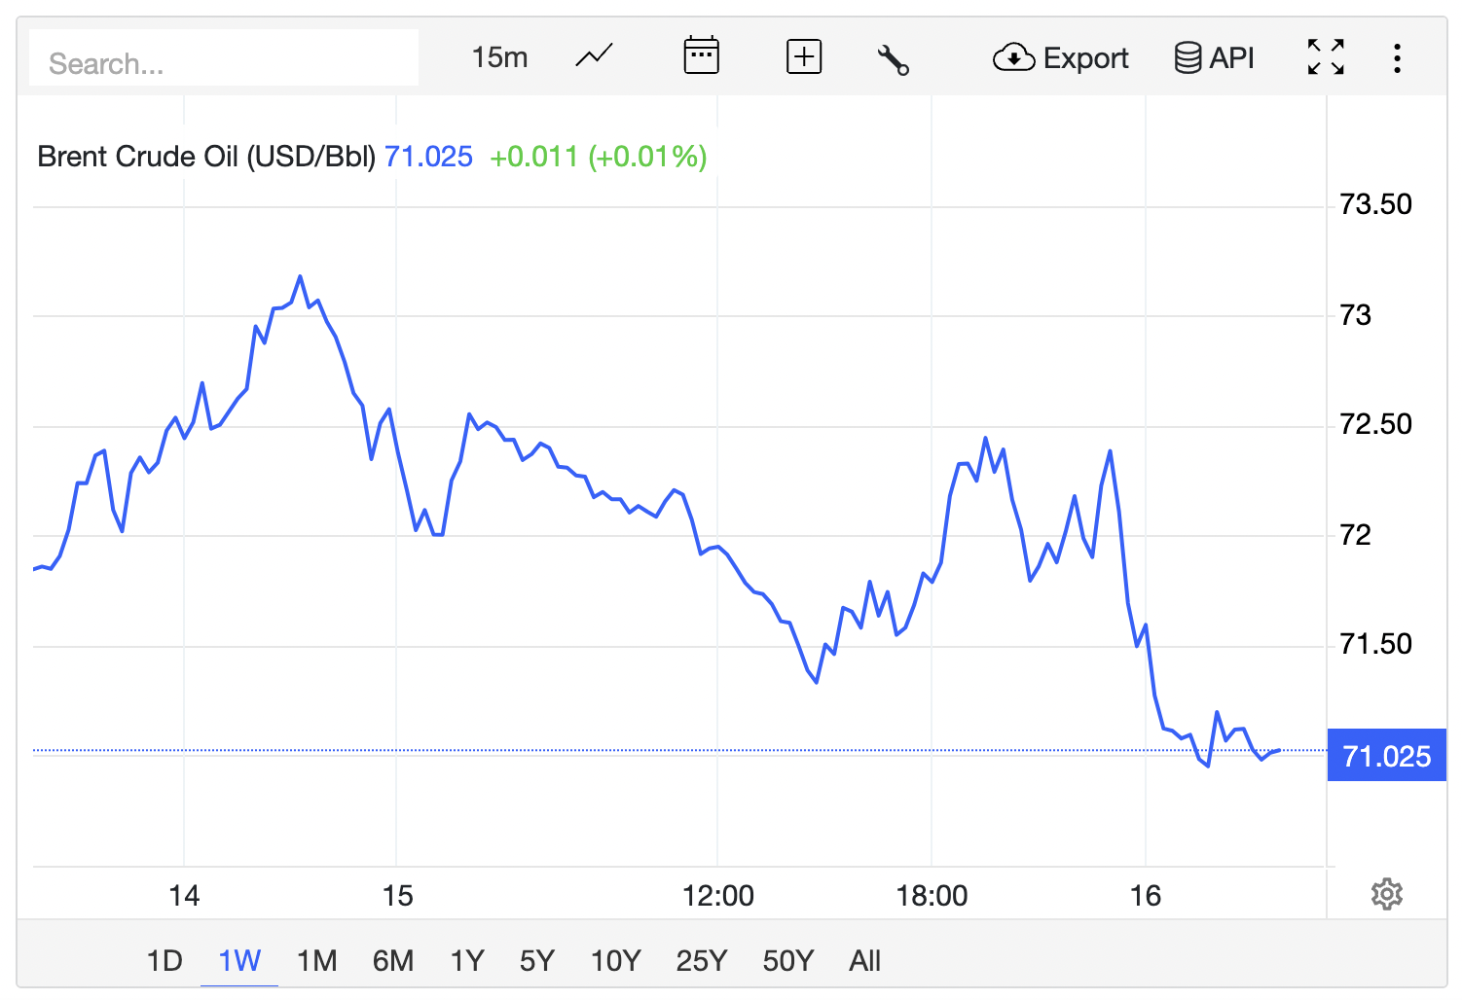
Task: Export chart data via cloud button
Action: pyautogui.click(x=1060, y=58)
